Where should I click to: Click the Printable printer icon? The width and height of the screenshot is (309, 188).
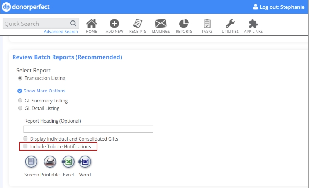tap(50, 162)
